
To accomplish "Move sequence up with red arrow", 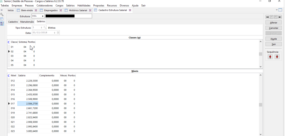I will pos(270,57).
